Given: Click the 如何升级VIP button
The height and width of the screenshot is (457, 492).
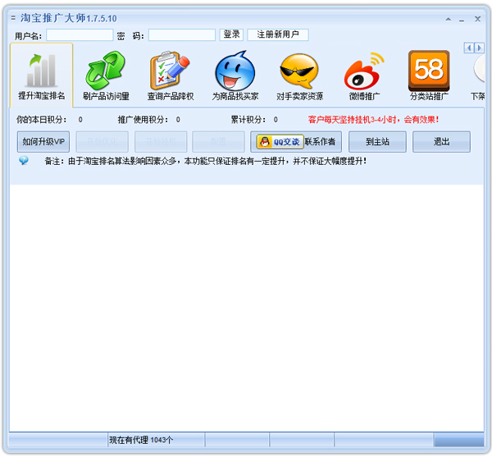Looking at the screenshot, I should pos(43,142).
